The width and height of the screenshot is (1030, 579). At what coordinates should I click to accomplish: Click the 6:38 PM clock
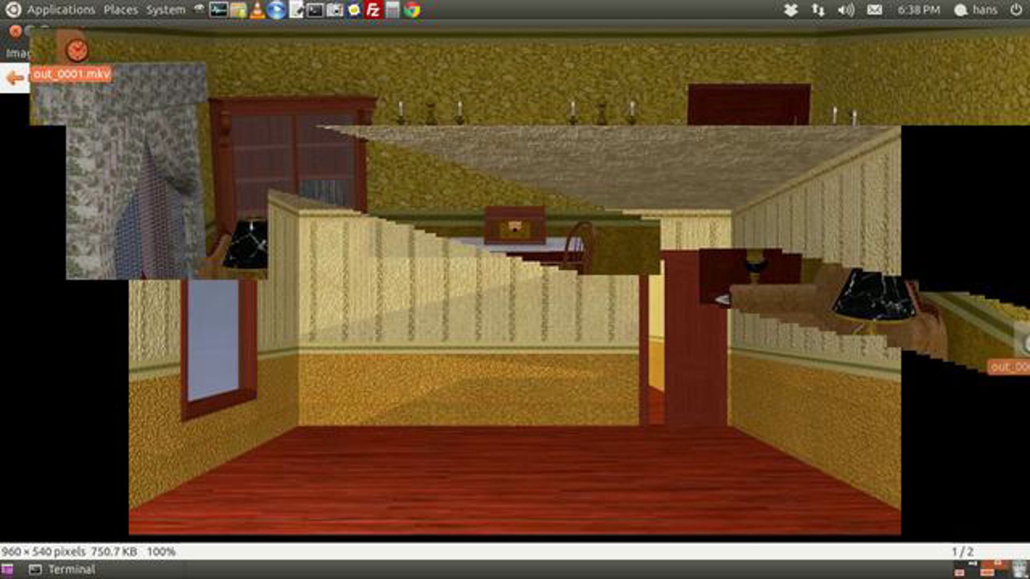click(x=918, y=10)
